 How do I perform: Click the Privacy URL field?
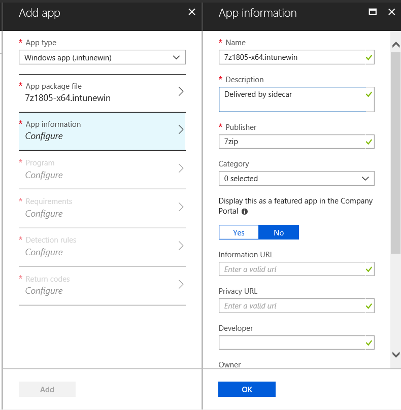pos(296,305)
